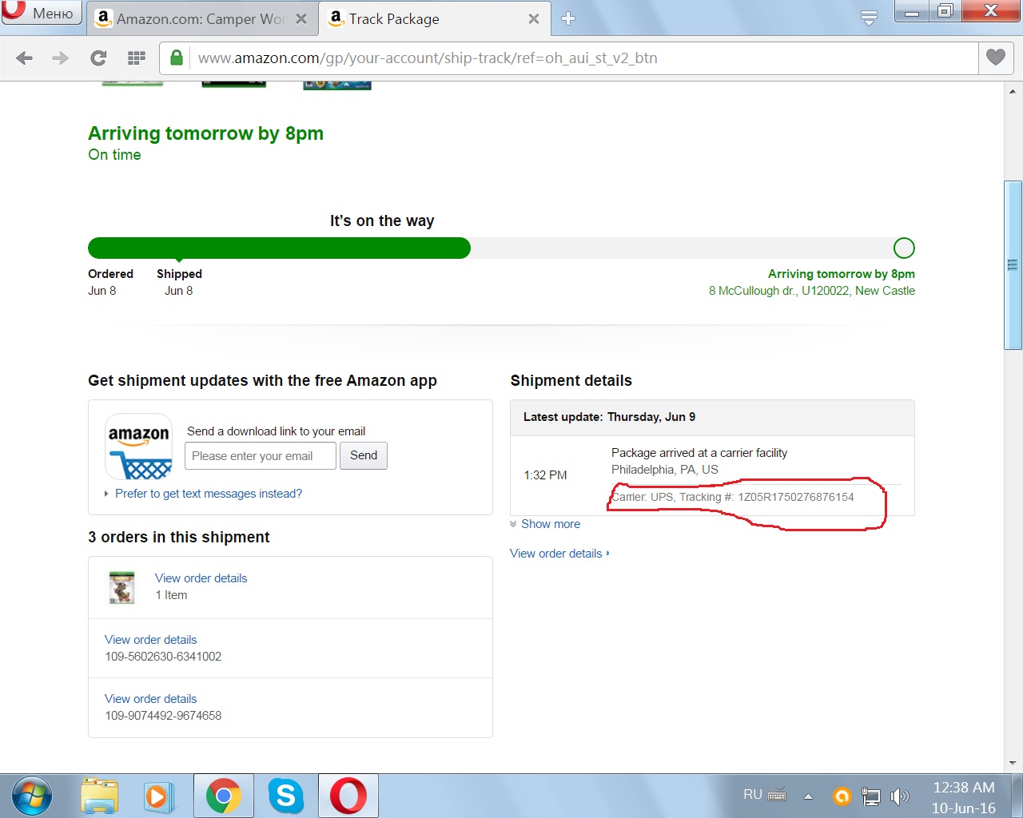This screenshot has height=818, width=1023.
Task: Close the Amazon.com: Camper tab
Action: pyautogui.click(x=301, y=19)
